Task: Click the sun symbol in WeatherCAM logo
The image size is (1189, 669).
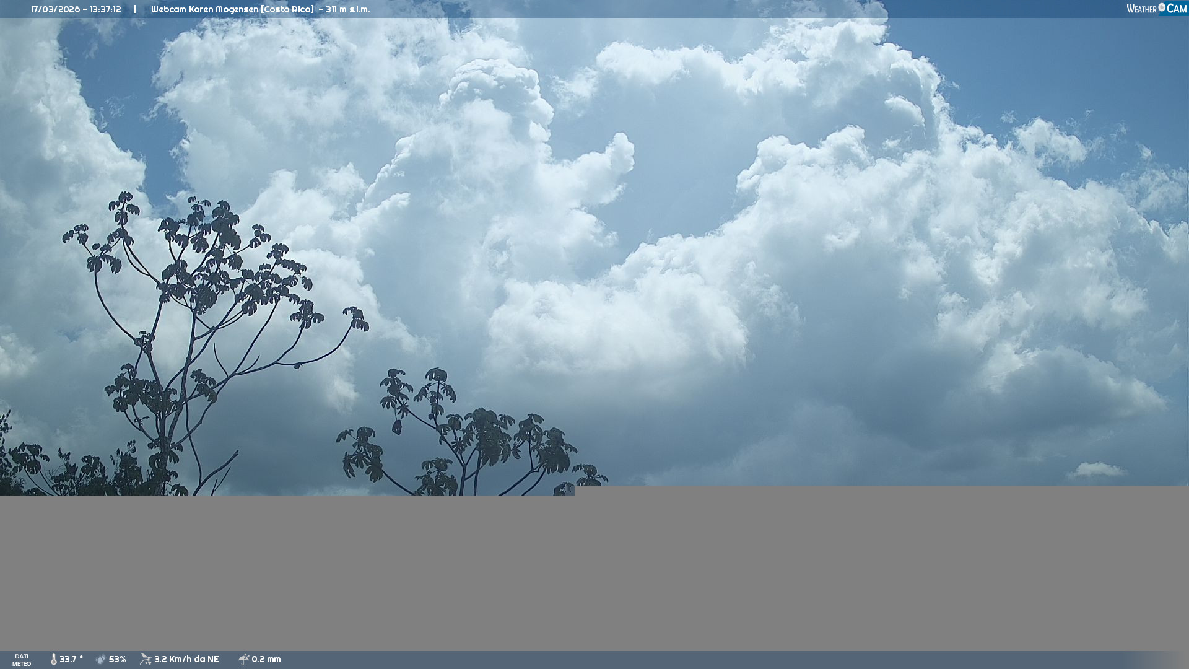Action: pyautogui.click(x=1162, y=7)
